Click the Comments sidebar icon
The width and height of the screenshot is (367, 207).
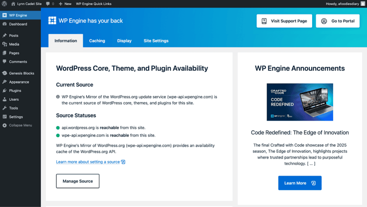coord(4,61)
